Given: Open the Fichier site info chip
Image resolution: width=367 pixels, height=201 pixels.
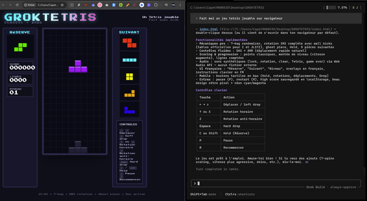Looking at the screenshot, I should tap(29, 5).
